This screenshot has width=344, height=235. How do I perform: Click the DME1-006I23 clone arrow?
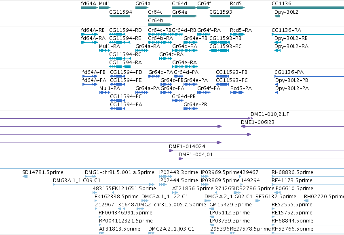point(243,126)
